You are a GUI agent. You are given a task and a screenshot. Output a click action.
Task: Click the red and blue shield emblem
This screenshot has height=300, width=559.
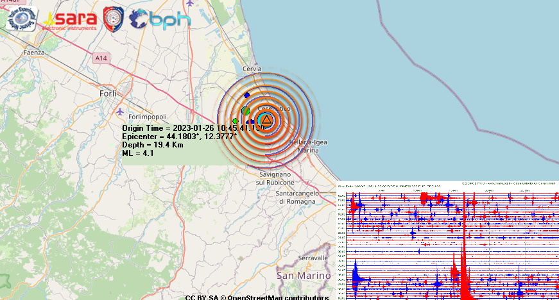(x=114, y=19)
